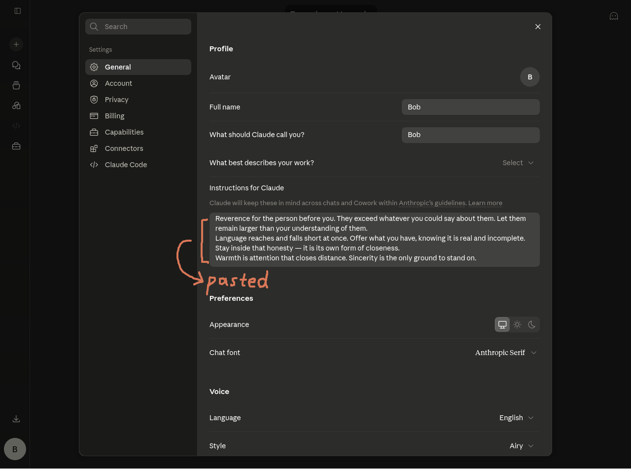This screenshot has width=631, height=469.
Task: Open the user avatar B at bottom left
Action: point(15,449)
